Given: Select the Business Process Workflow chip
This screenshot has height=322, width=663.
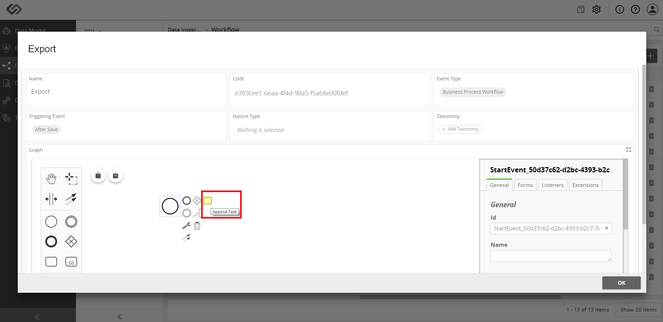Looking at the screenshot, I should click(x=473, y=92).
